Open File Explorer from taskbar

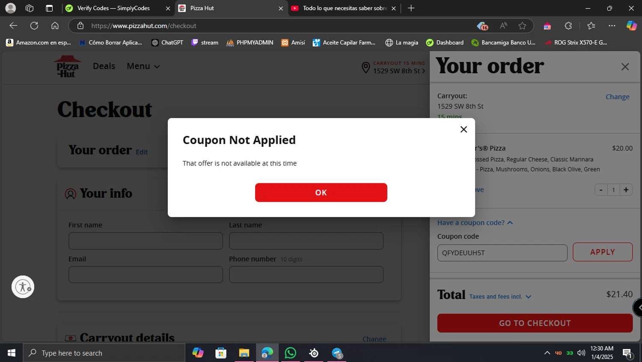[x=244, y=353]
